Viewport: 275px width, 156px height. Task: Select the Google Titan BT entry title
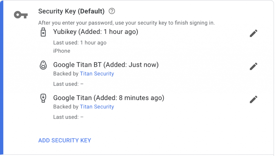pos(106,65)
